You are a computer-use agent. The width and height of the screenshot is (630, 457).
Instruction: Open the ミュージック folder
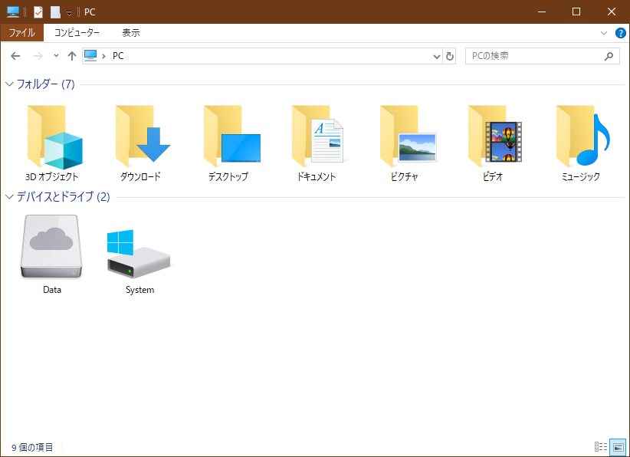point(580,138)
